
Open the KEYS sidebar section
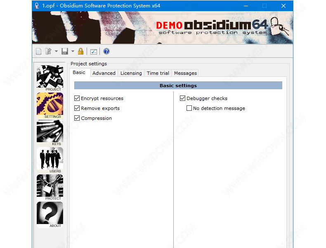click(x=50, y=133)
